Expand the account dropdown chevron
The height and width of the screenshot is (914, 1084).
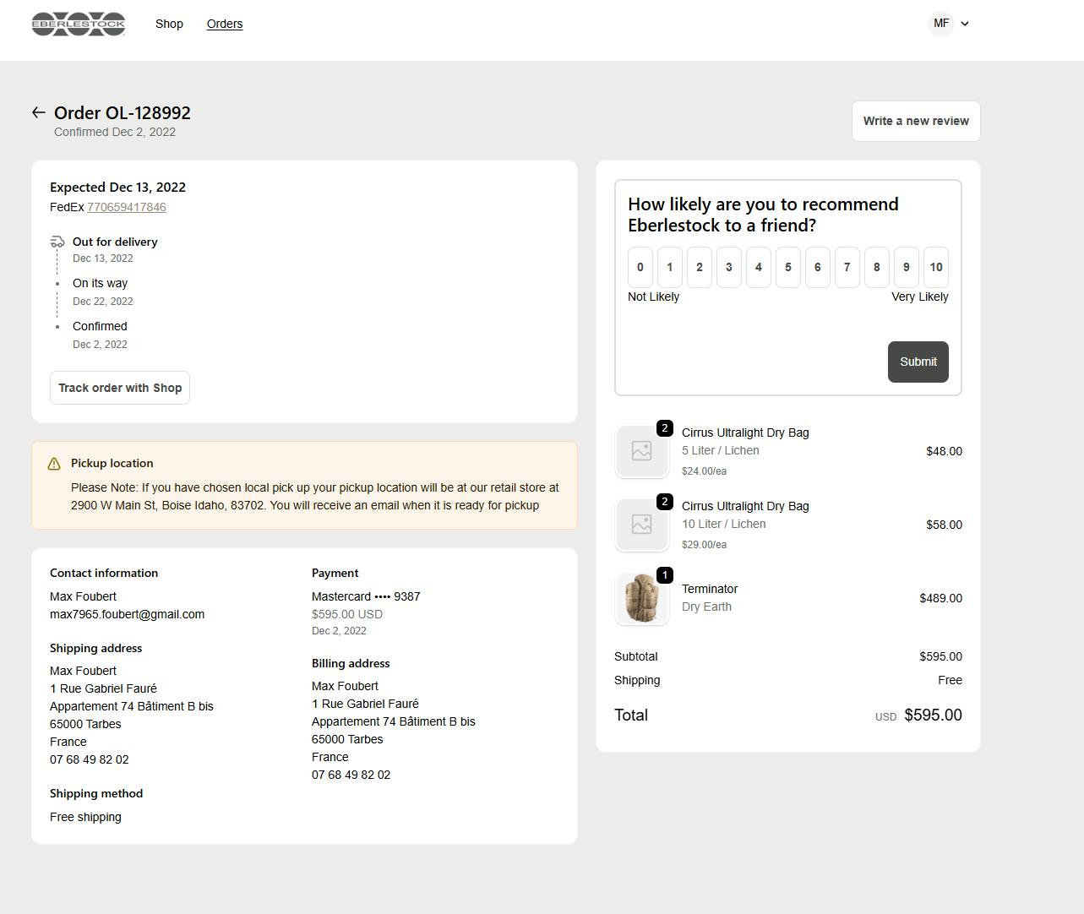pyautogui.click(x=965, y=24)
